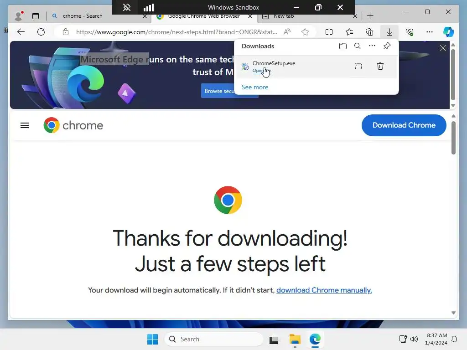
Task: Select the Google Chrome Web Browser tab
Action: [x=204, y=16]
